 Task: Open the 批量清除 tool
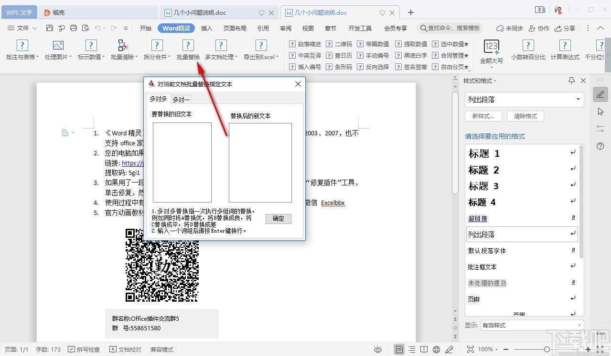tap(123, 50)
